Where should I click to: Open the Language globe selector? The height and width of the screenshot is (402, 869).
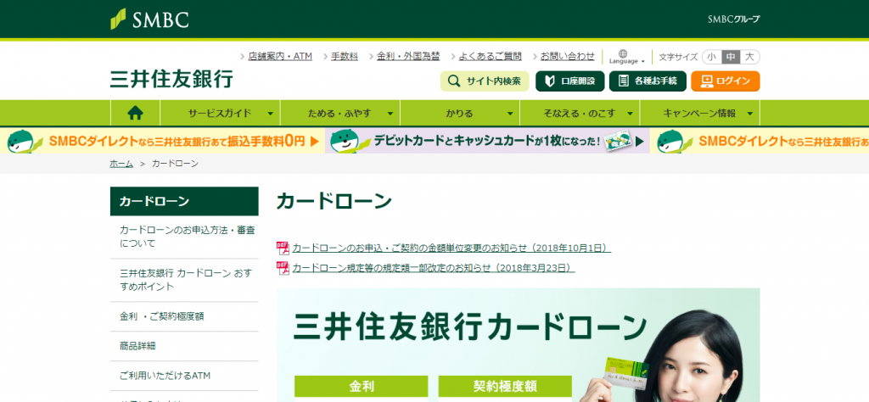coord(626,57)
